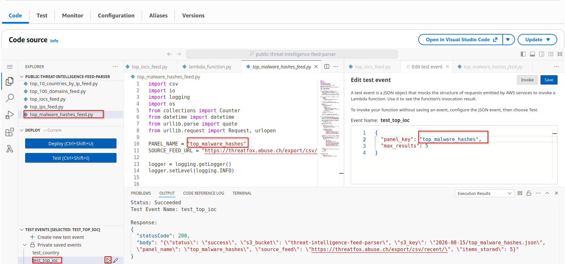Open more actions for right editor group
Viewport: 565px width, 264px height.
556,66
